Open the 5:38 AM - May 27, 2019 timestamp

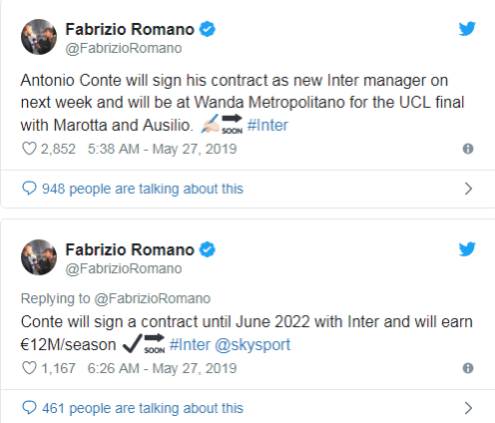162,149
